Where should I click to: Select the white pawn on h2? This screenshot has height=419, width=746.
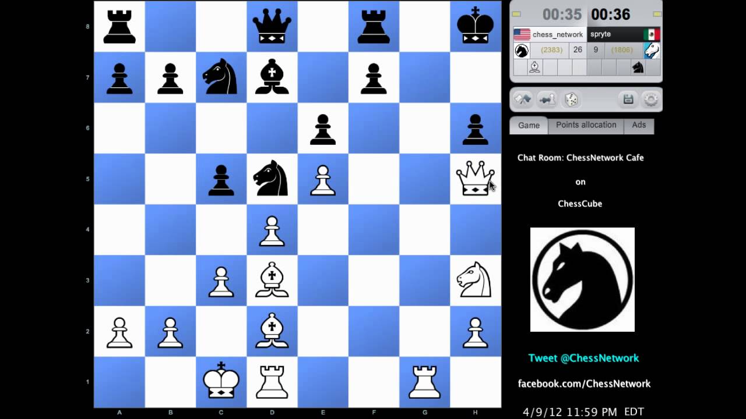click(476, 332)
